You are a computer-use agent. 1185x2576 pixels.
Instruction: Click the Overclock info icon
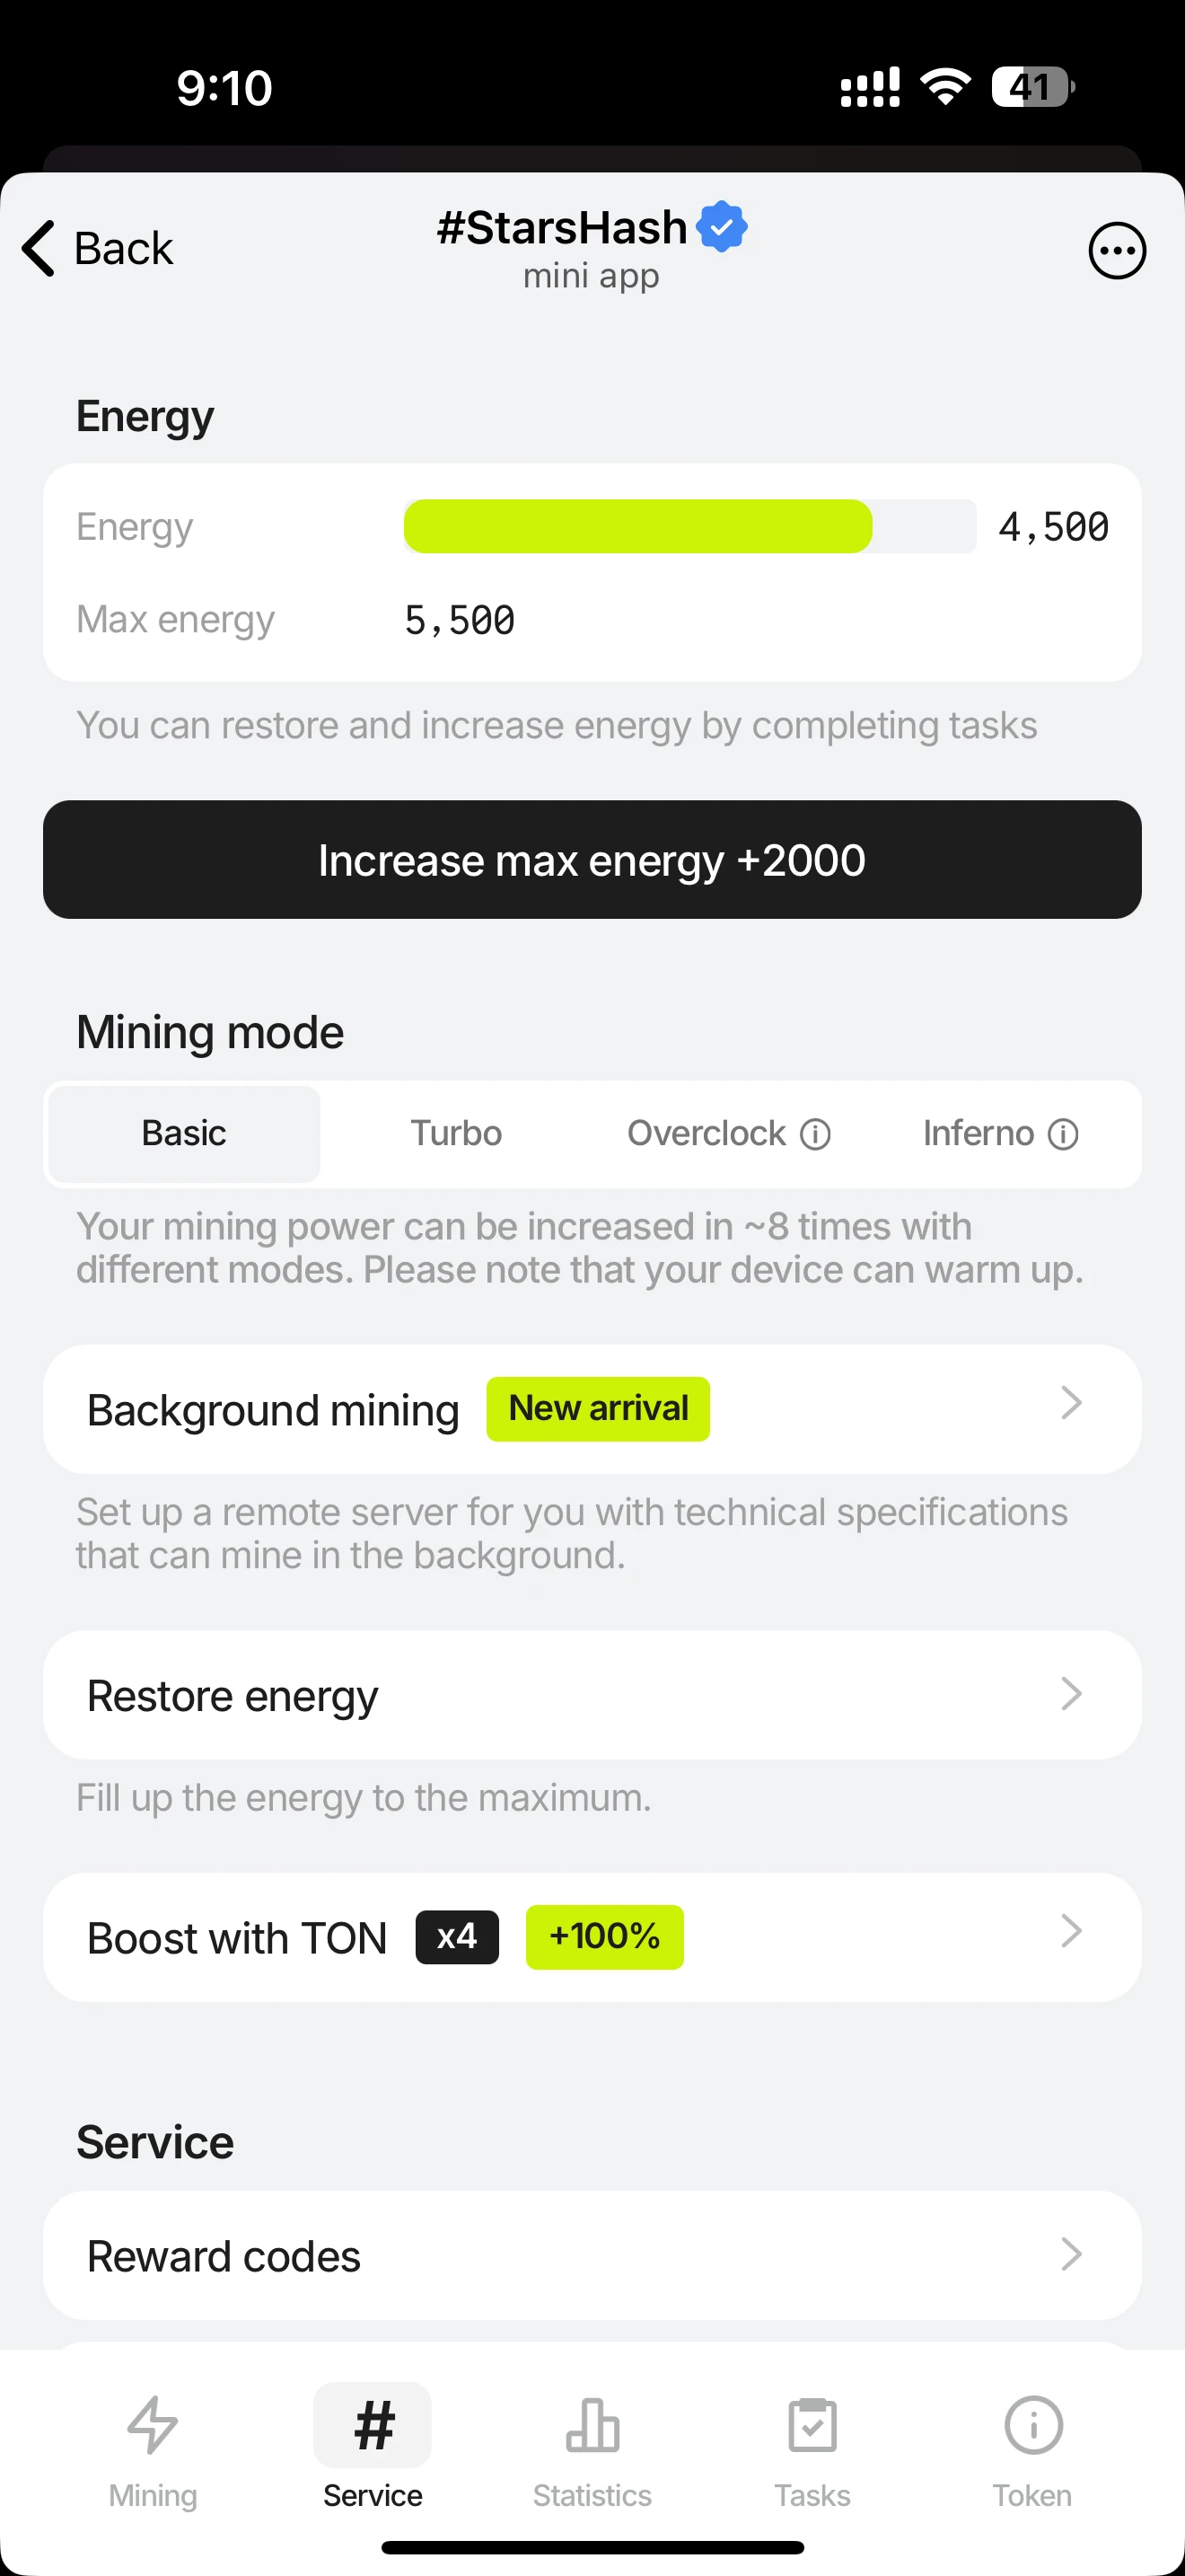pyautogui.click(x=815, y=1134)
